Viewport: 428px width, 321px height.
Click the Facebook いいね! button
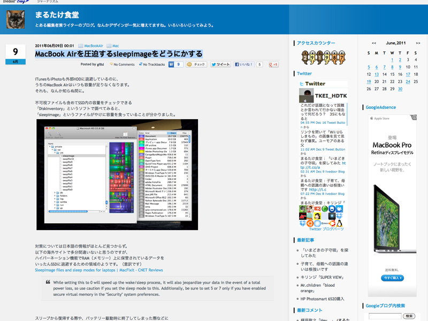(x=244, y=64)
